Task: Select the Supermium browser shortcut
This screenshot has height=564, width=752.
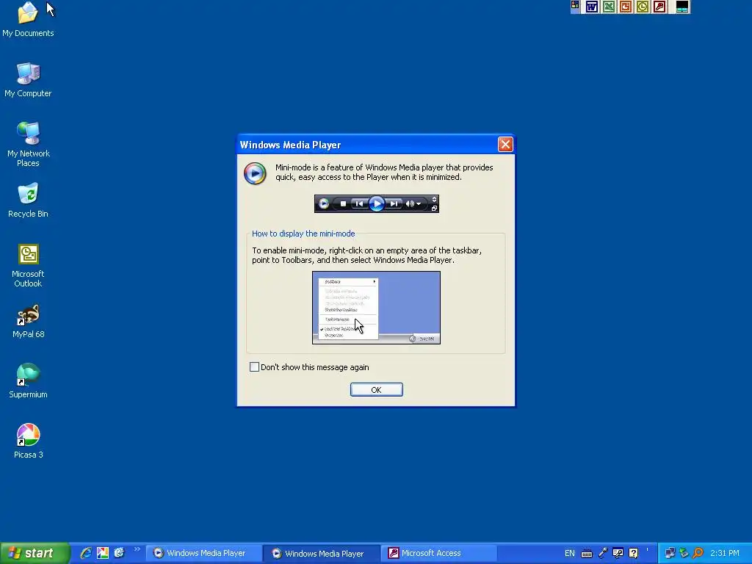Action: [x=28, y=381]
